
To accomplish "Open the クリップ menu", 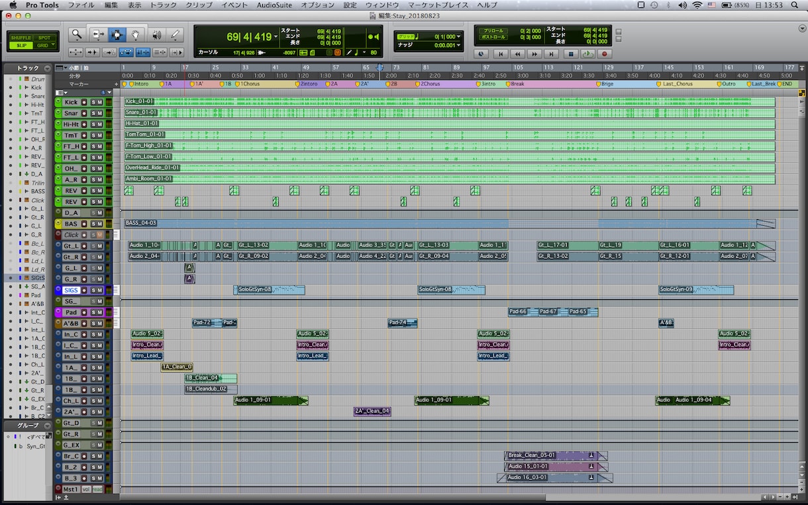I will tap(199, 5).
